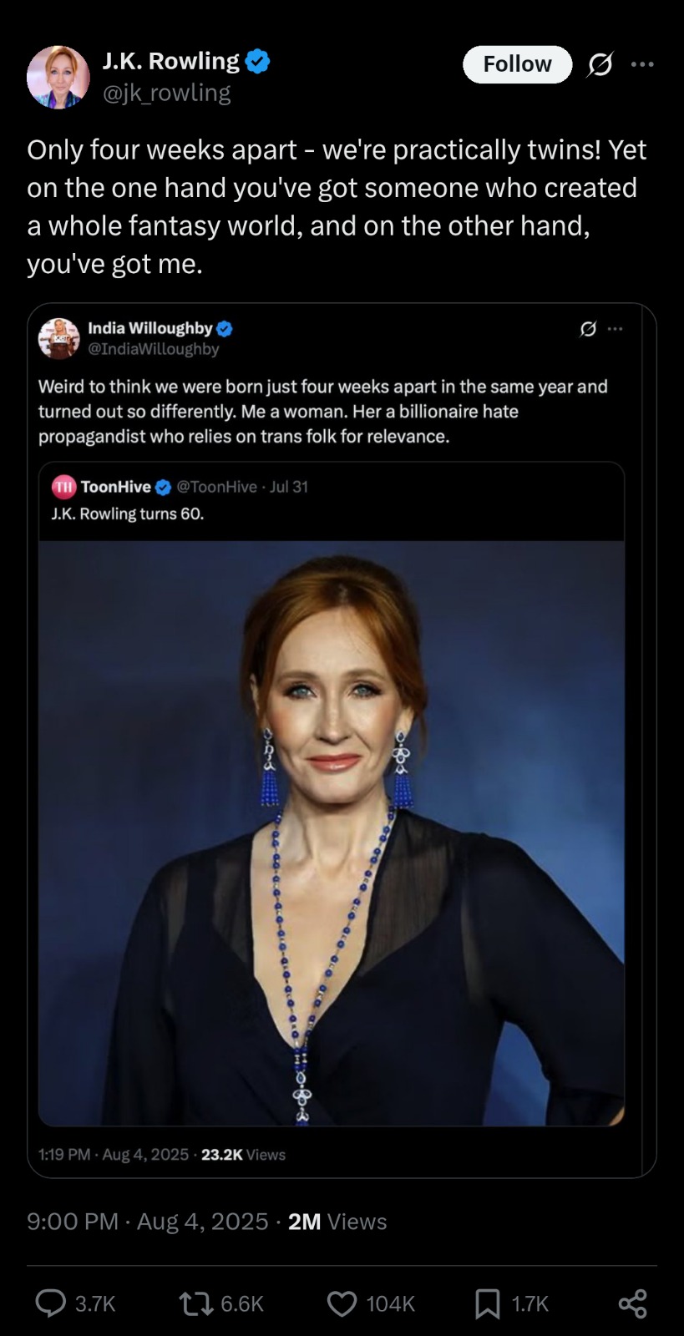This screenshot has height=1336, width=684.
Task: Click the 9:00 PM Aug 4 timestamp
Action: pos(147,1222)
